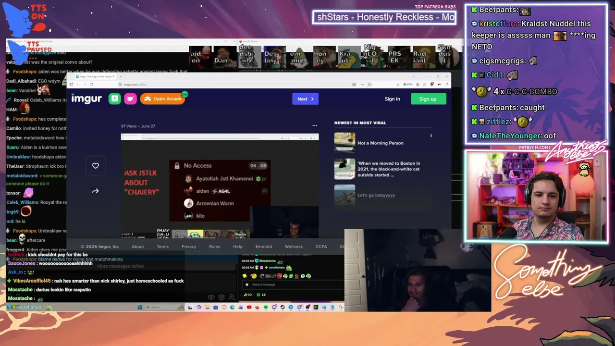Click the 'Destiny' avatar tile

pos(274,58)
